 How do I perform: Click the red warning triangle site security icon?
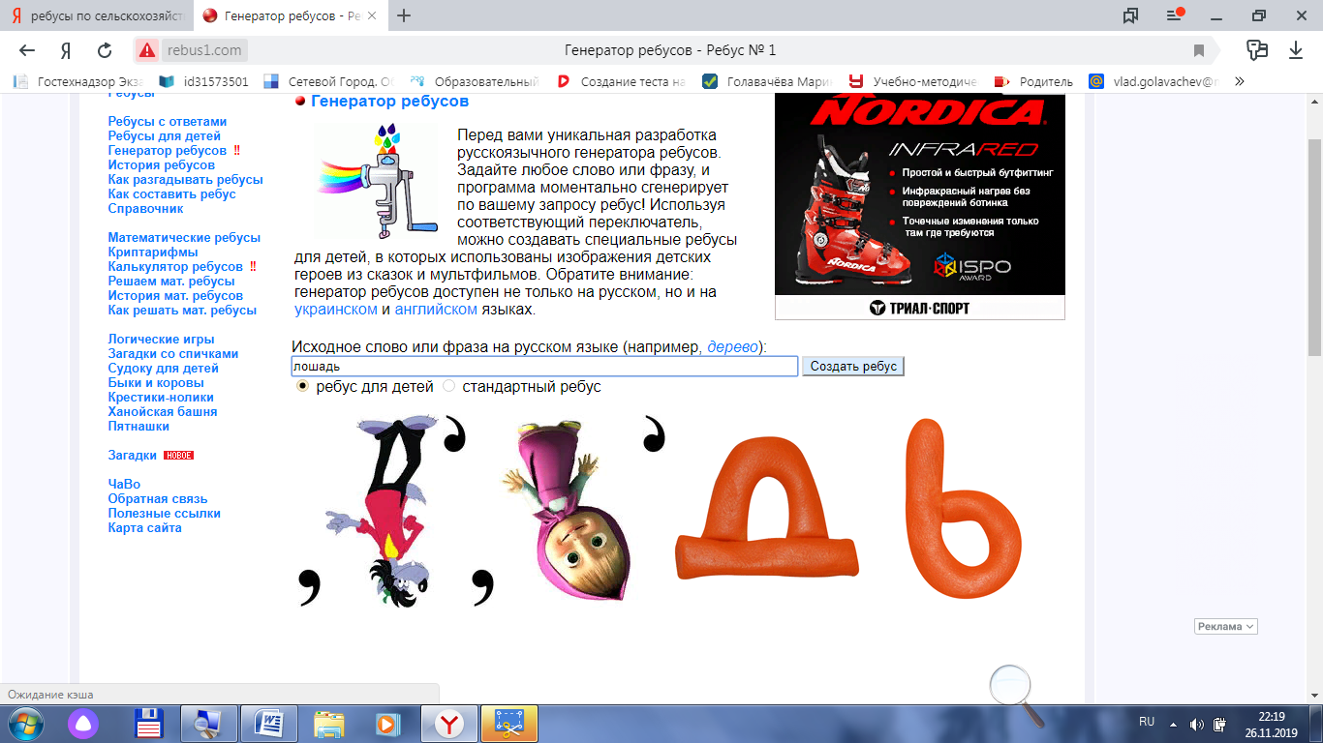[146, 50]
